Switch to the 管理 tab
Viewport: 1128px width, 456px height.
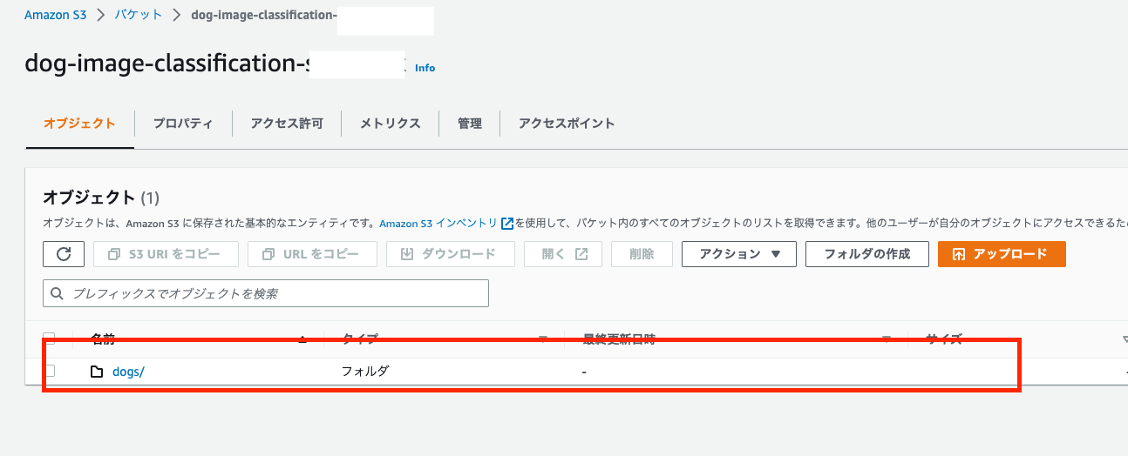(470, 124)
